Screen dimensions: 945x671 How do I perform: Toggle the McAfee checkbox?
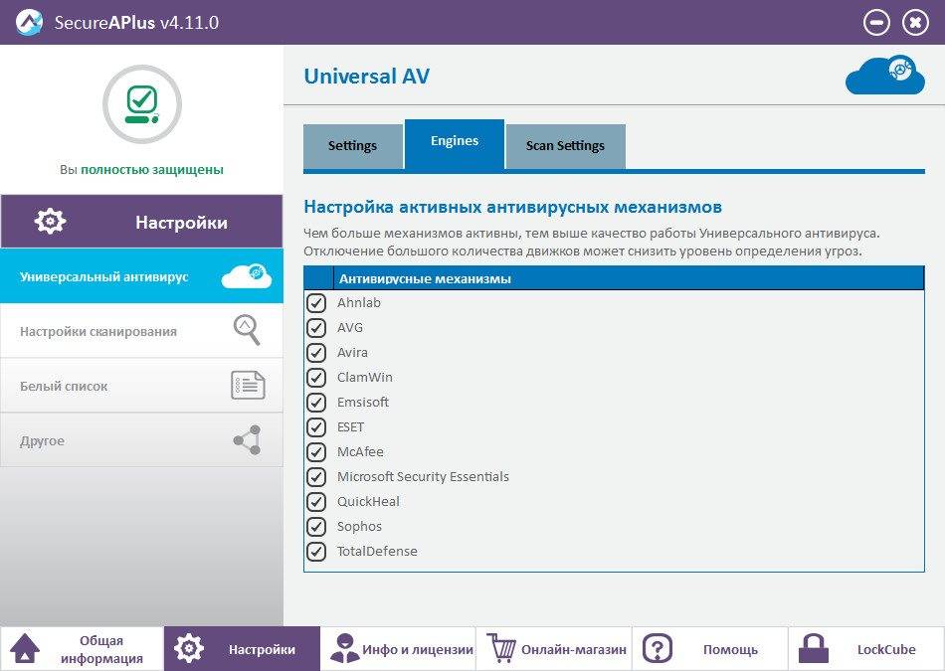pos(316,451)
